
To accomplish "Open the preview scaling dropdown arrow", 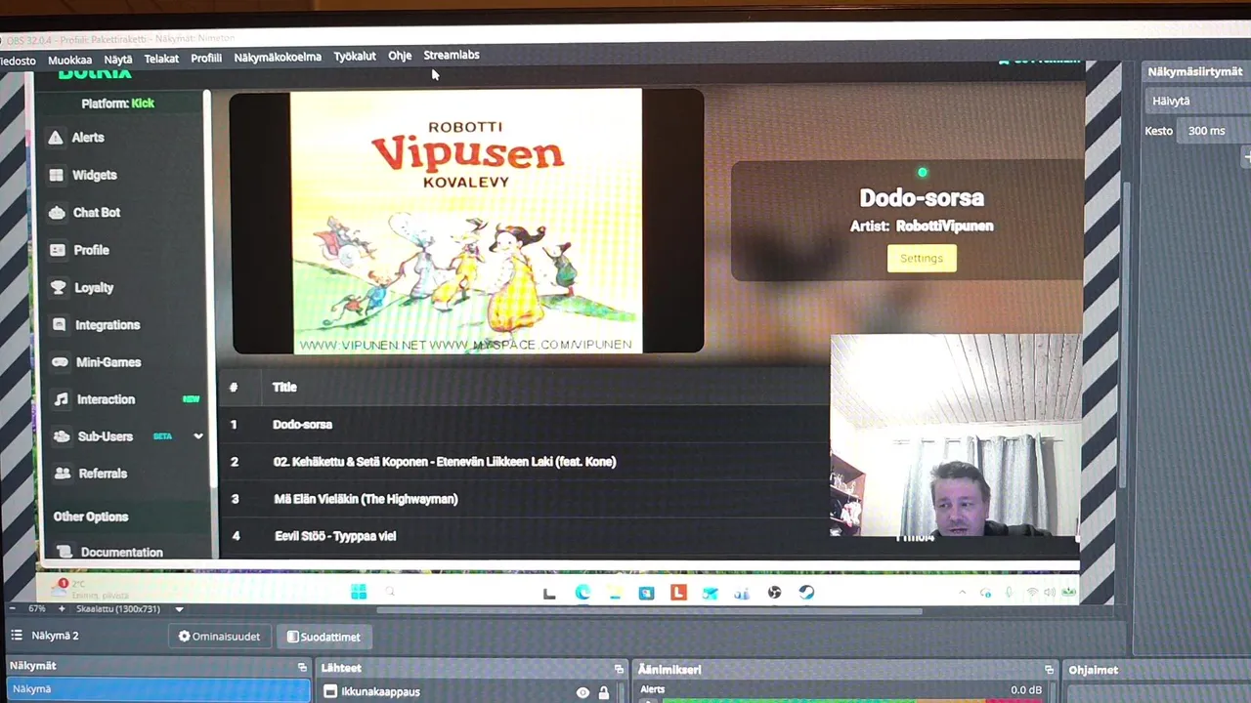I will click(x=179, y=609).
